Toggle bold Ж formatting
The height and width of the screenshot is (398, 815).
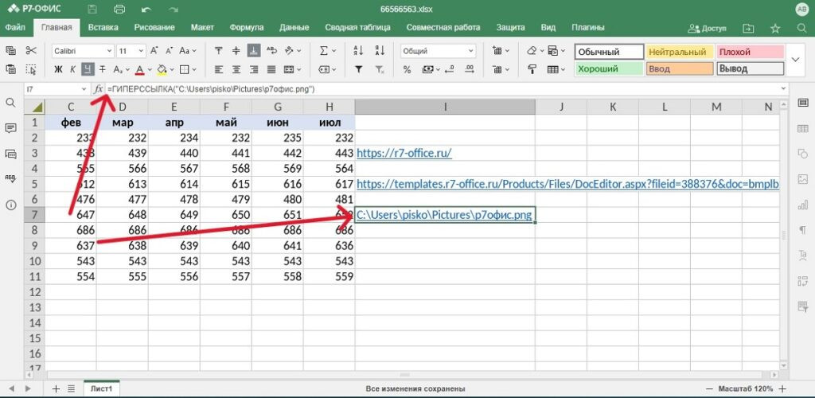click(x=58, y=69)
